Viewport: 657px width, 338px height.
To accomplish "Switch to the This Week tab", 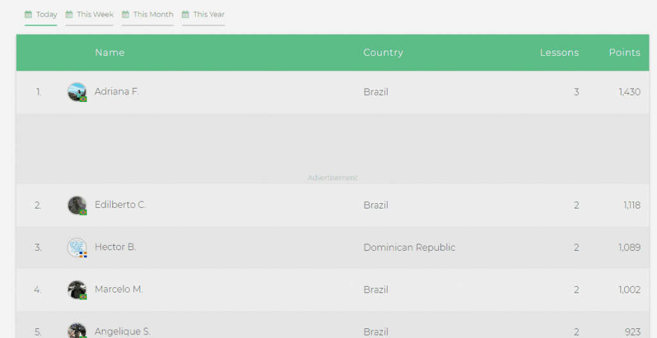I will pos(89,15).
